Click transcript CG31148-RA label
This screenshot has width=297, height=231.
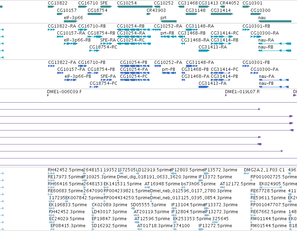200,26
